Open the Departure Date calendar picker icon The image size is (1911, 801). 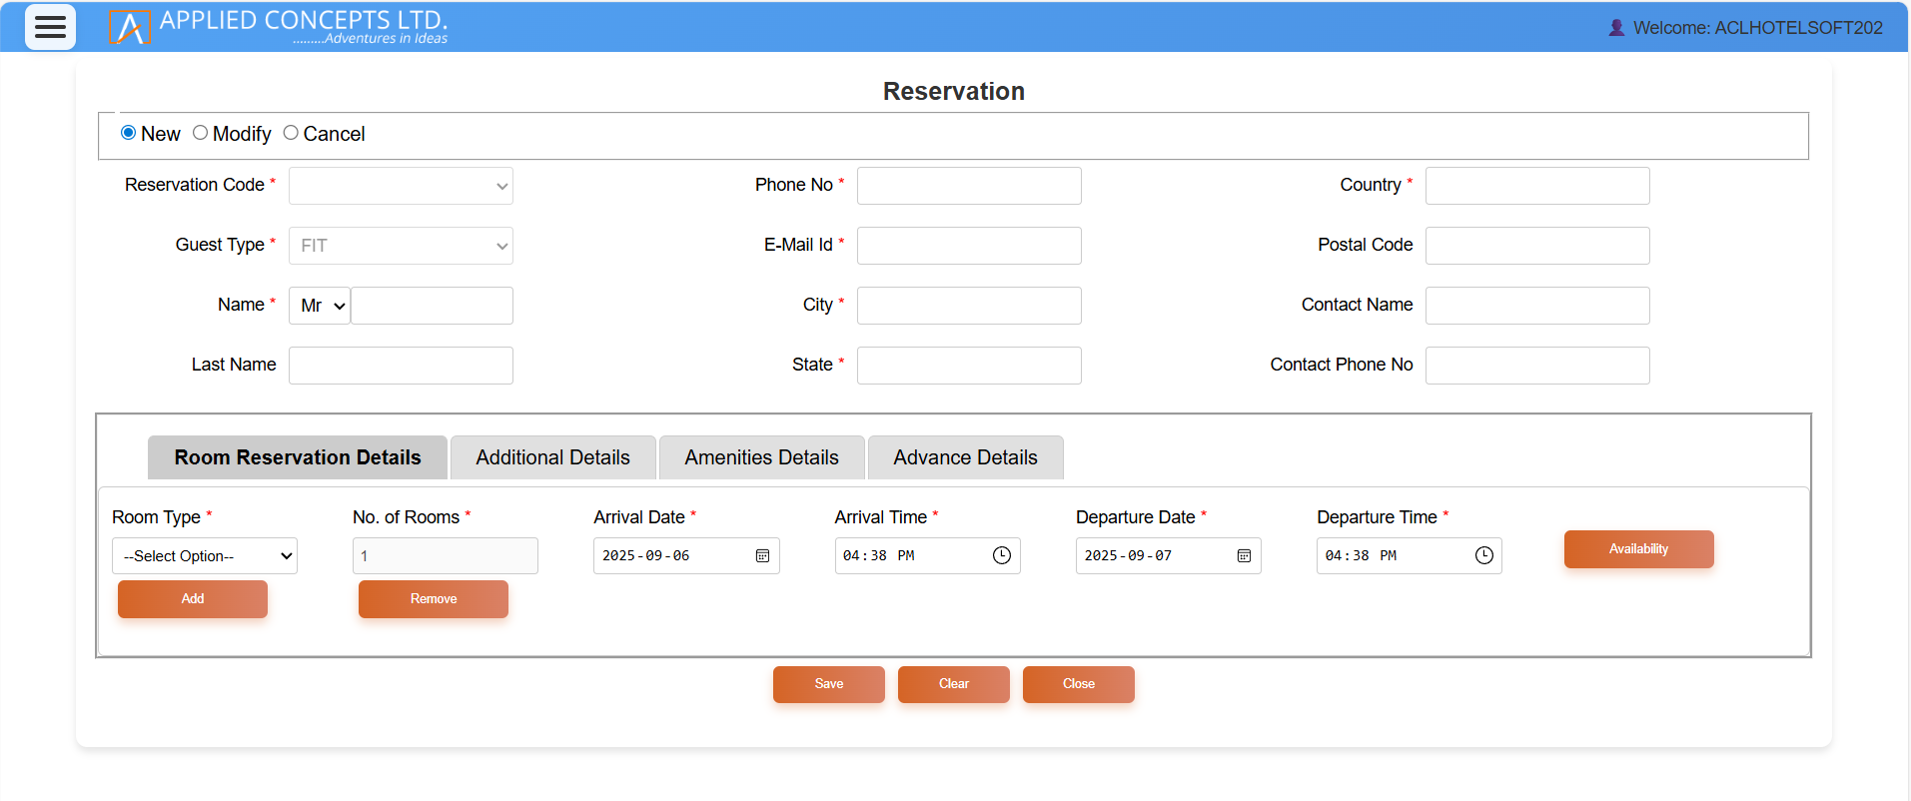coord(1244,556)
